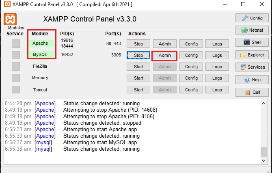Open the Mercury Logs menu

click(217, 78)
